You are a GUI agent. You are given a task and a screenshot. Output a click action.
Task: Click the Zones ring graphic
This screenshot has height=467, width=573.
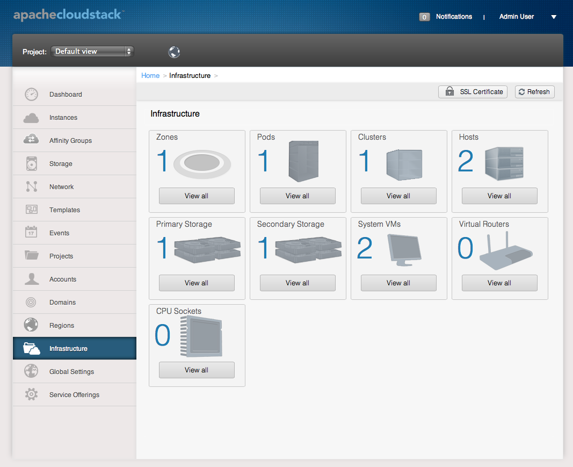202,163
